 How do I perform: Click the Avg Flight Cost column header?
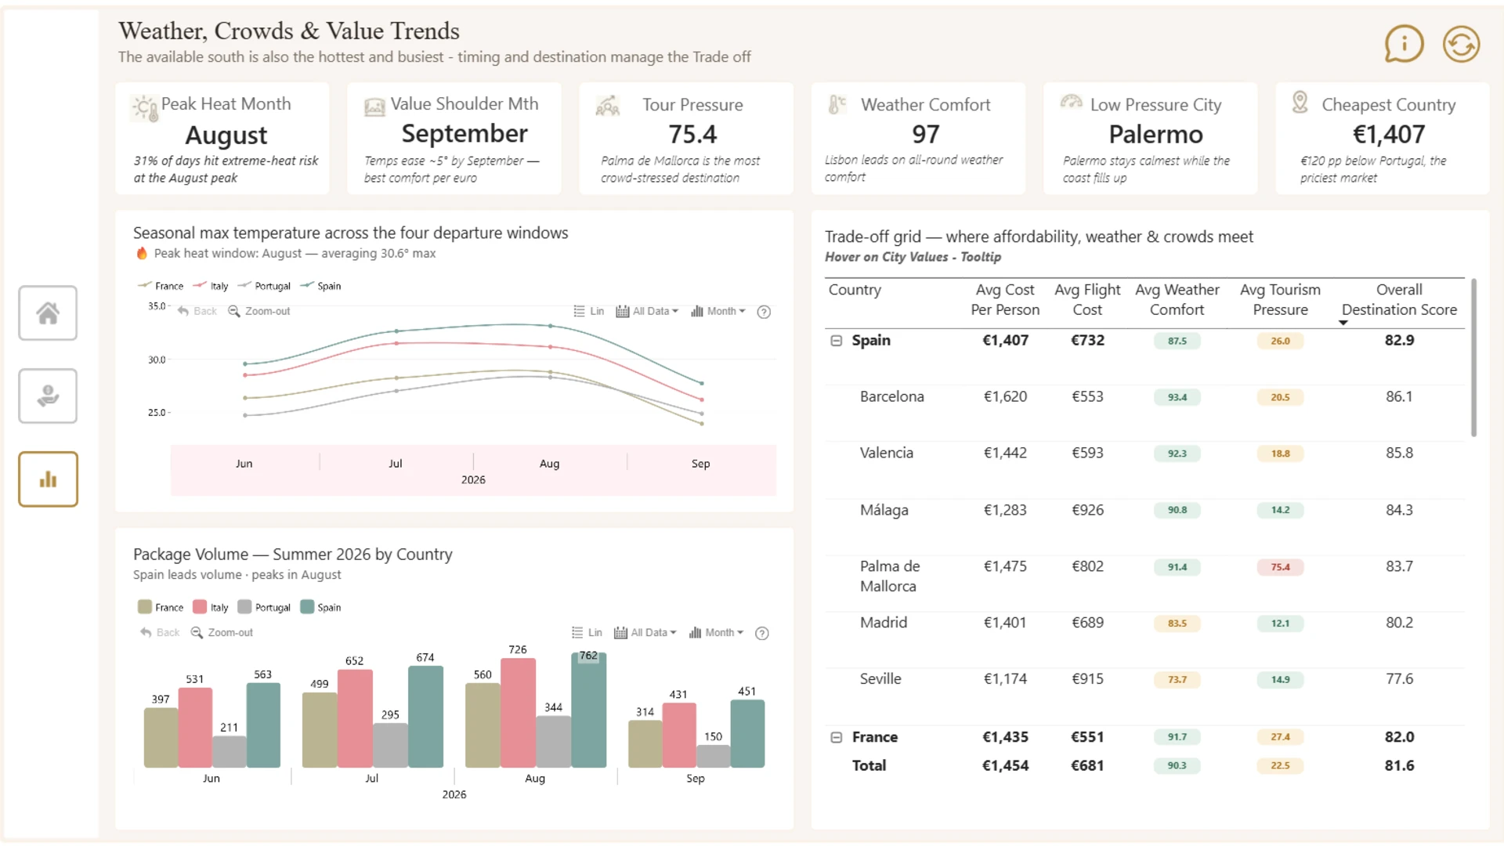click(x=1087, y=300)
